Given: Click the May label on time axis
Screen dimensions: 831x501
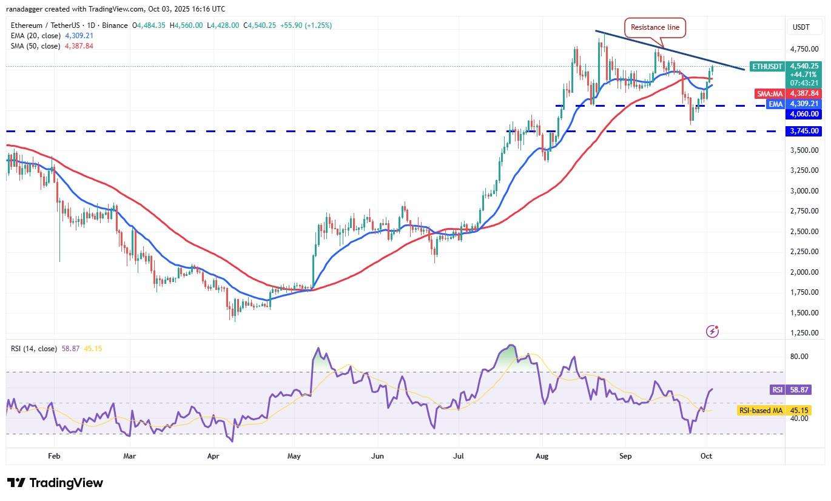Looking at the screenshot, I should (x=294, y=456).
